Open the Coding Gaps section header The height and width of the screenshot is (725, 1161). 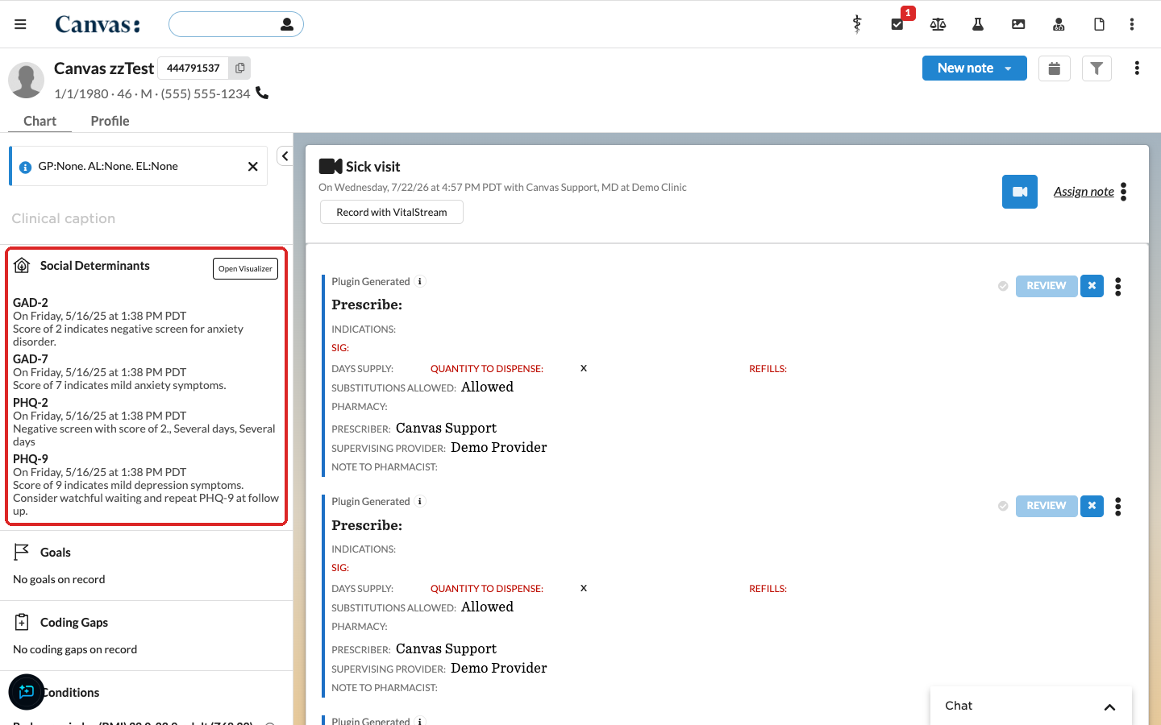(73, 623)
